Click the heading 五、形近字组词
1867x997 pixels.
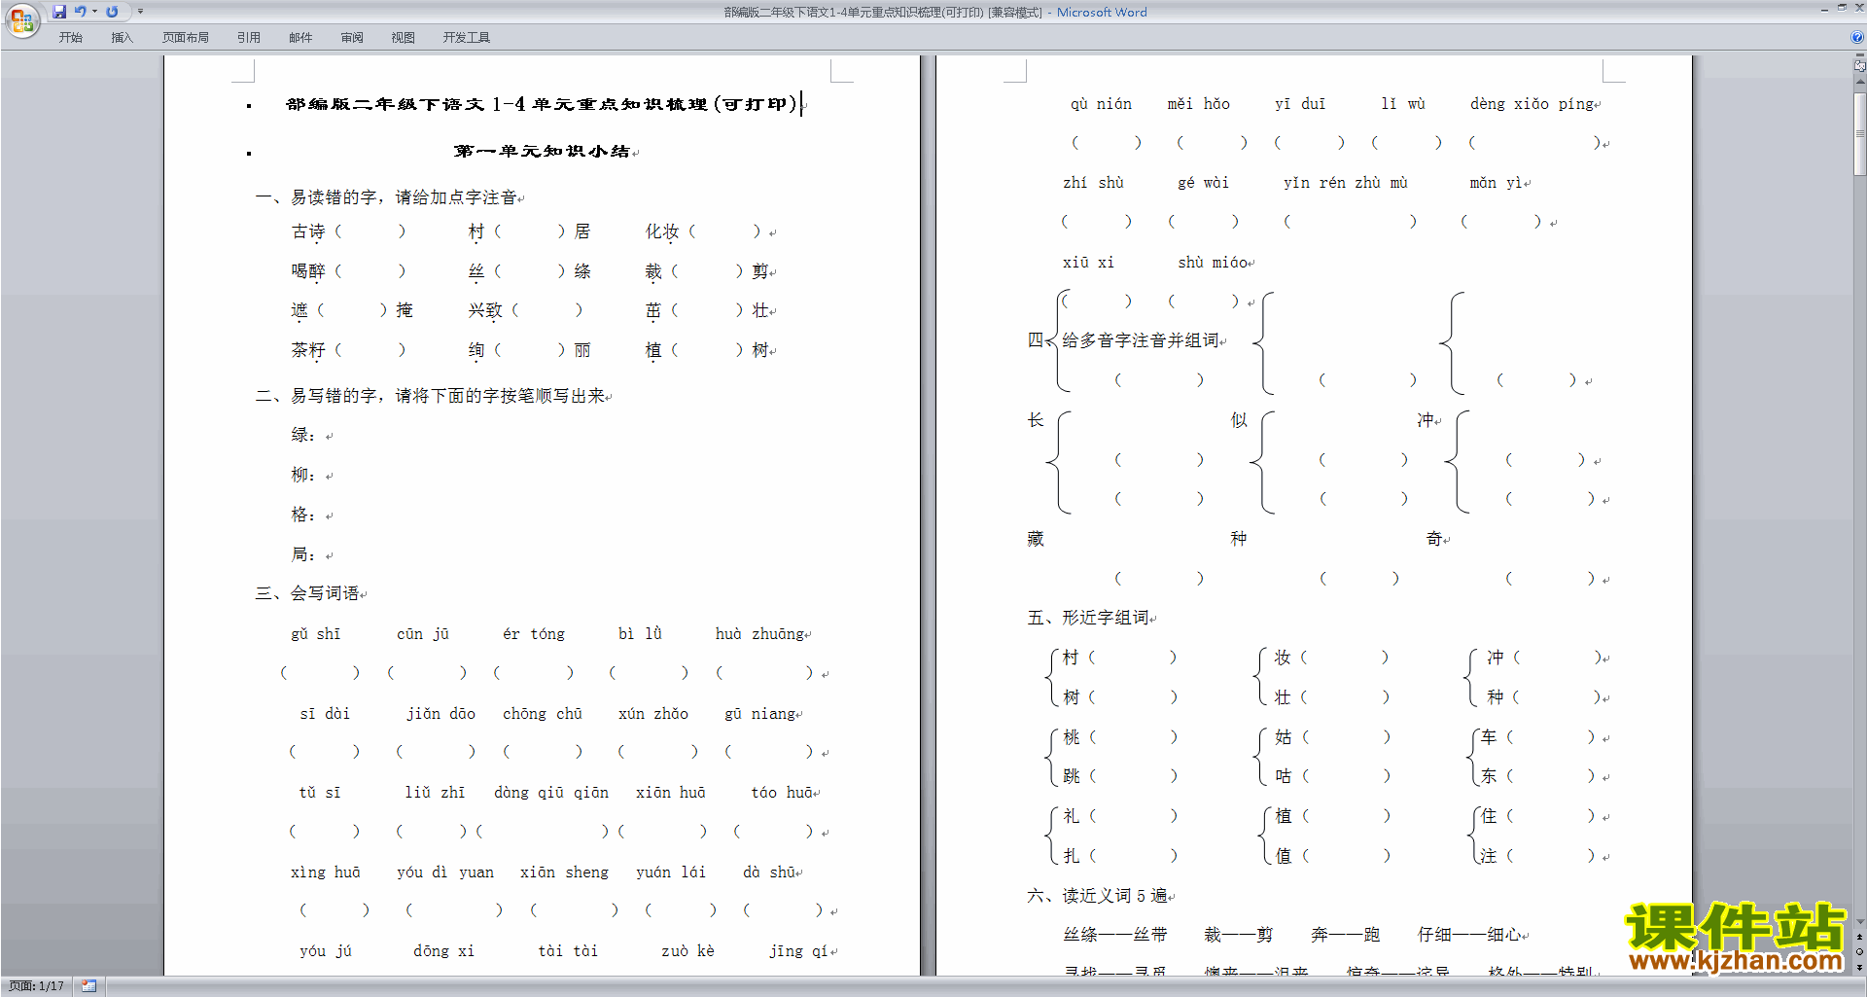1088,618
